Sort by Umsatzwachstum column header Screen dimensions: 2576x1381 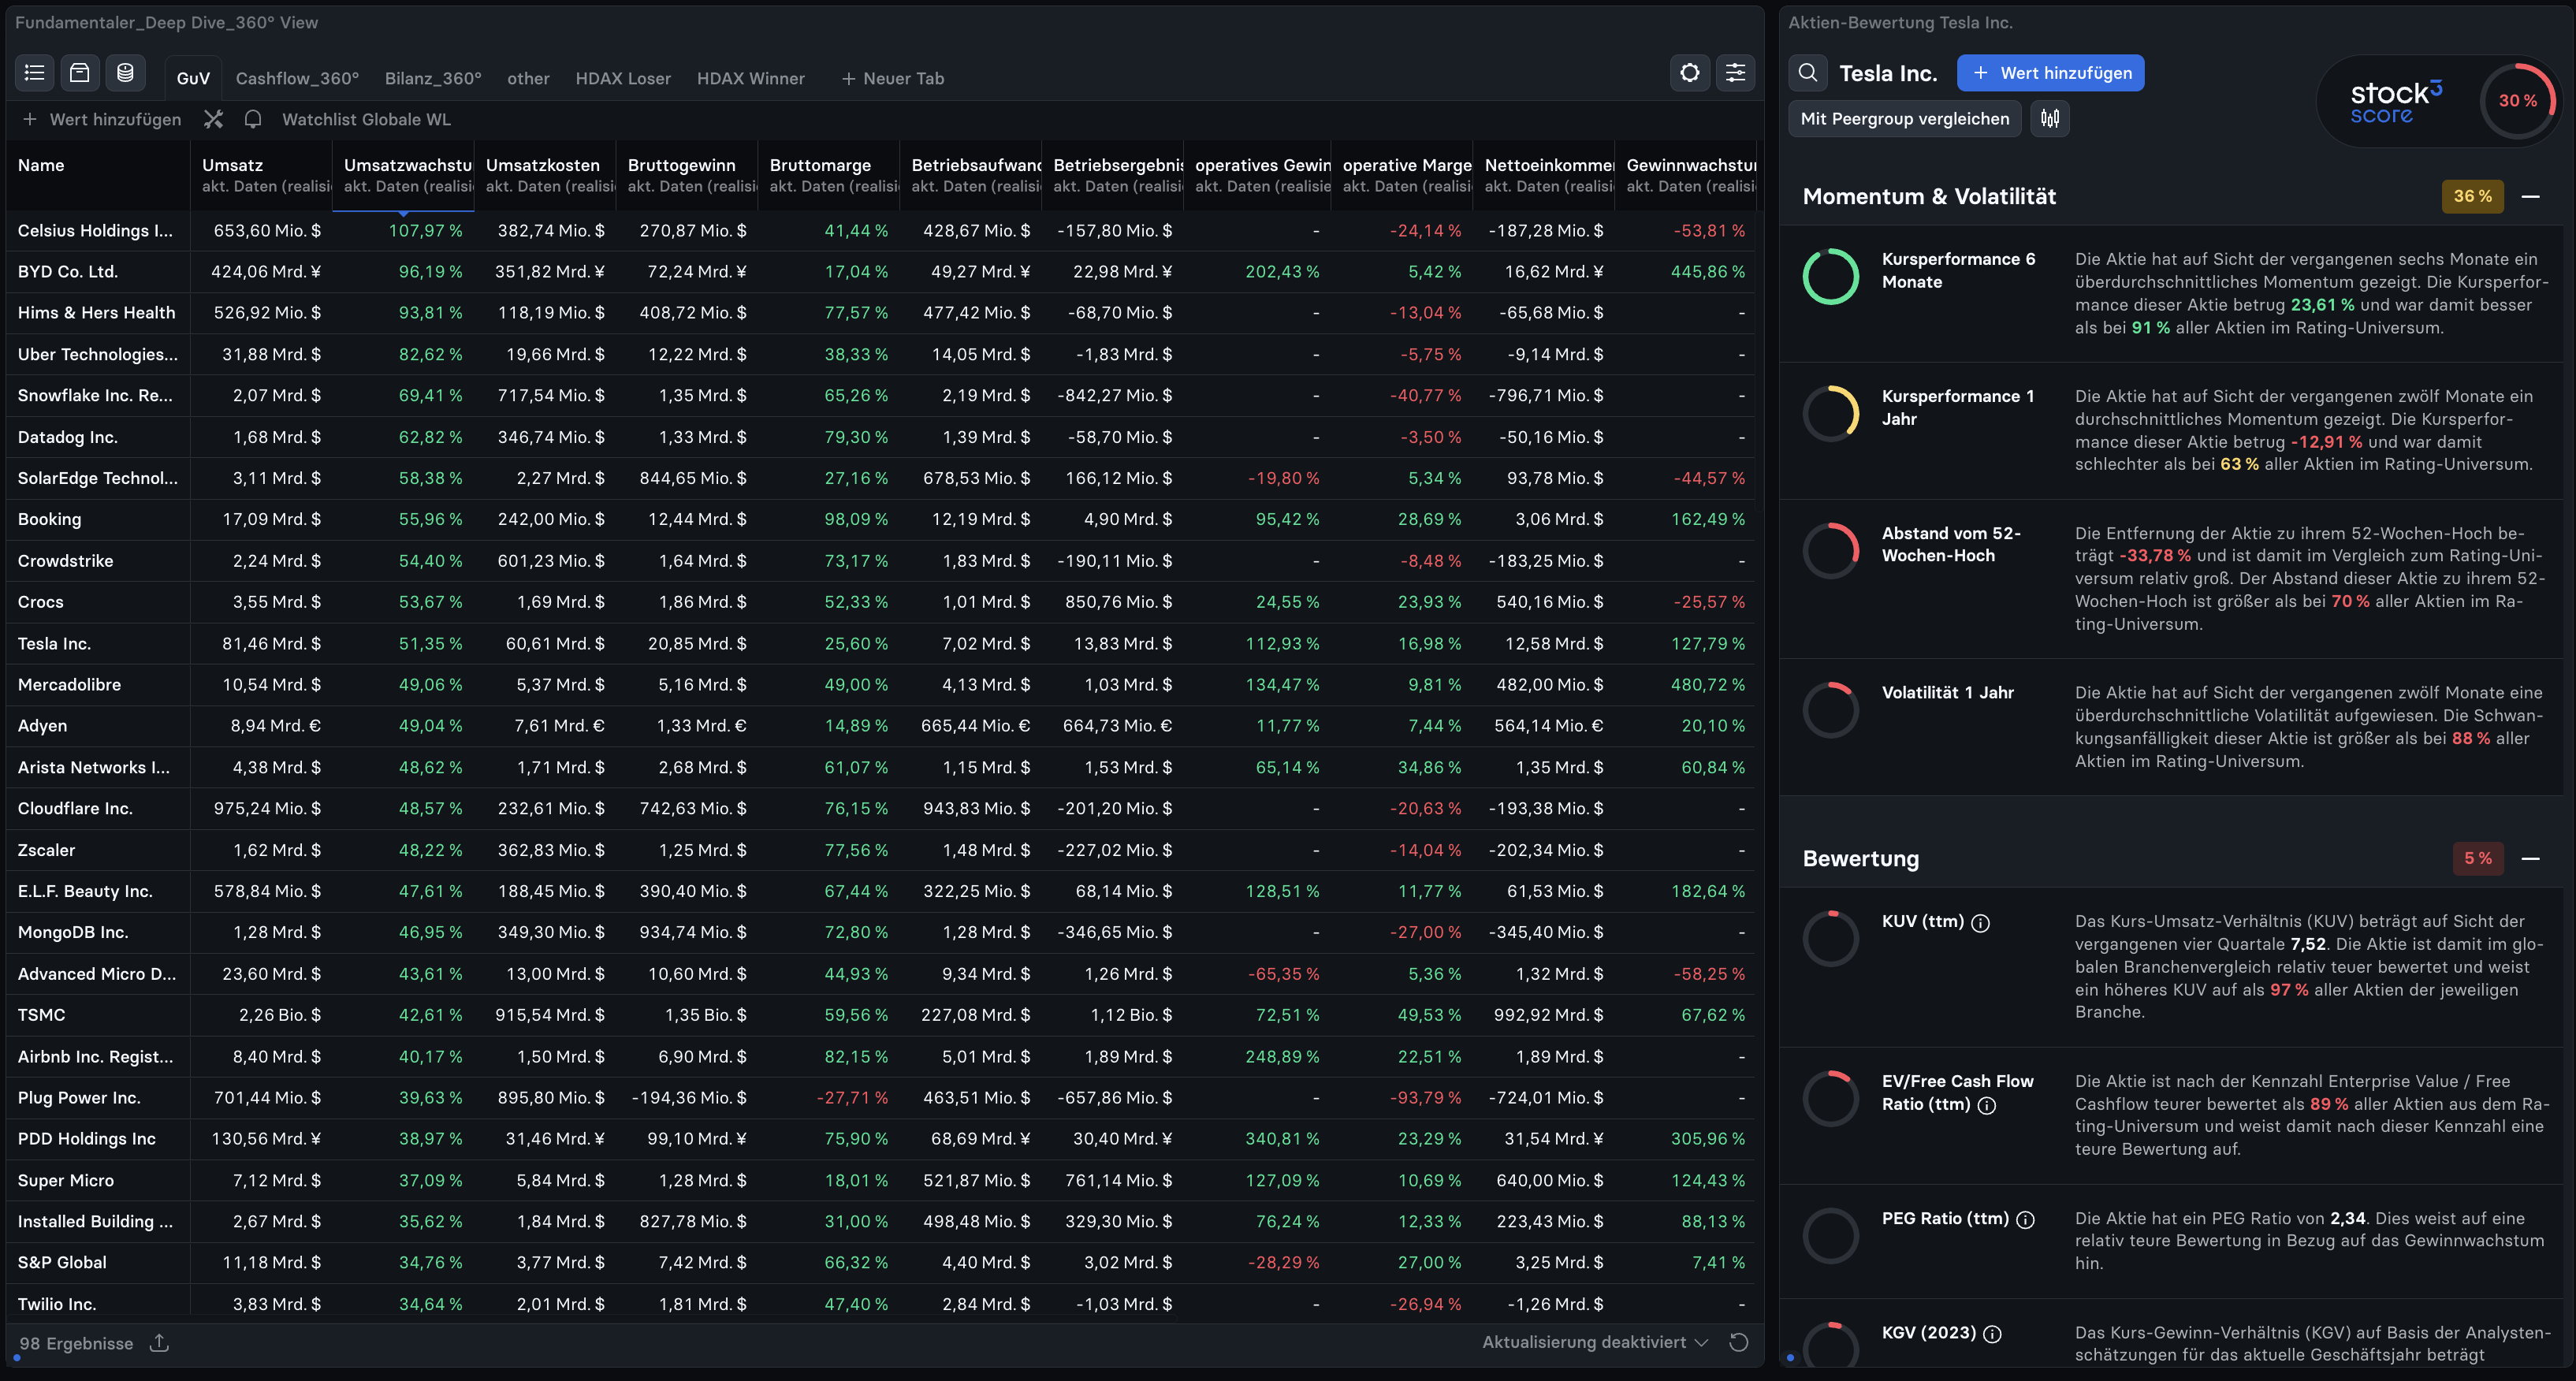[x=403, y=175]
